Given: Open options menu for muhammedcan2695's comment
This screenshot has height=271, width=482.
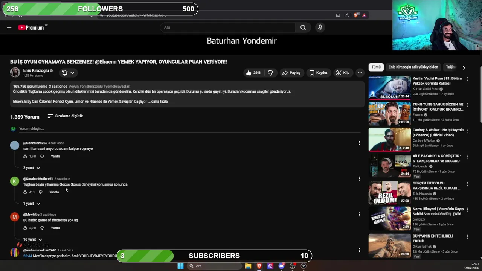Looking at the screenshot, I should click(x=359, y=250).
